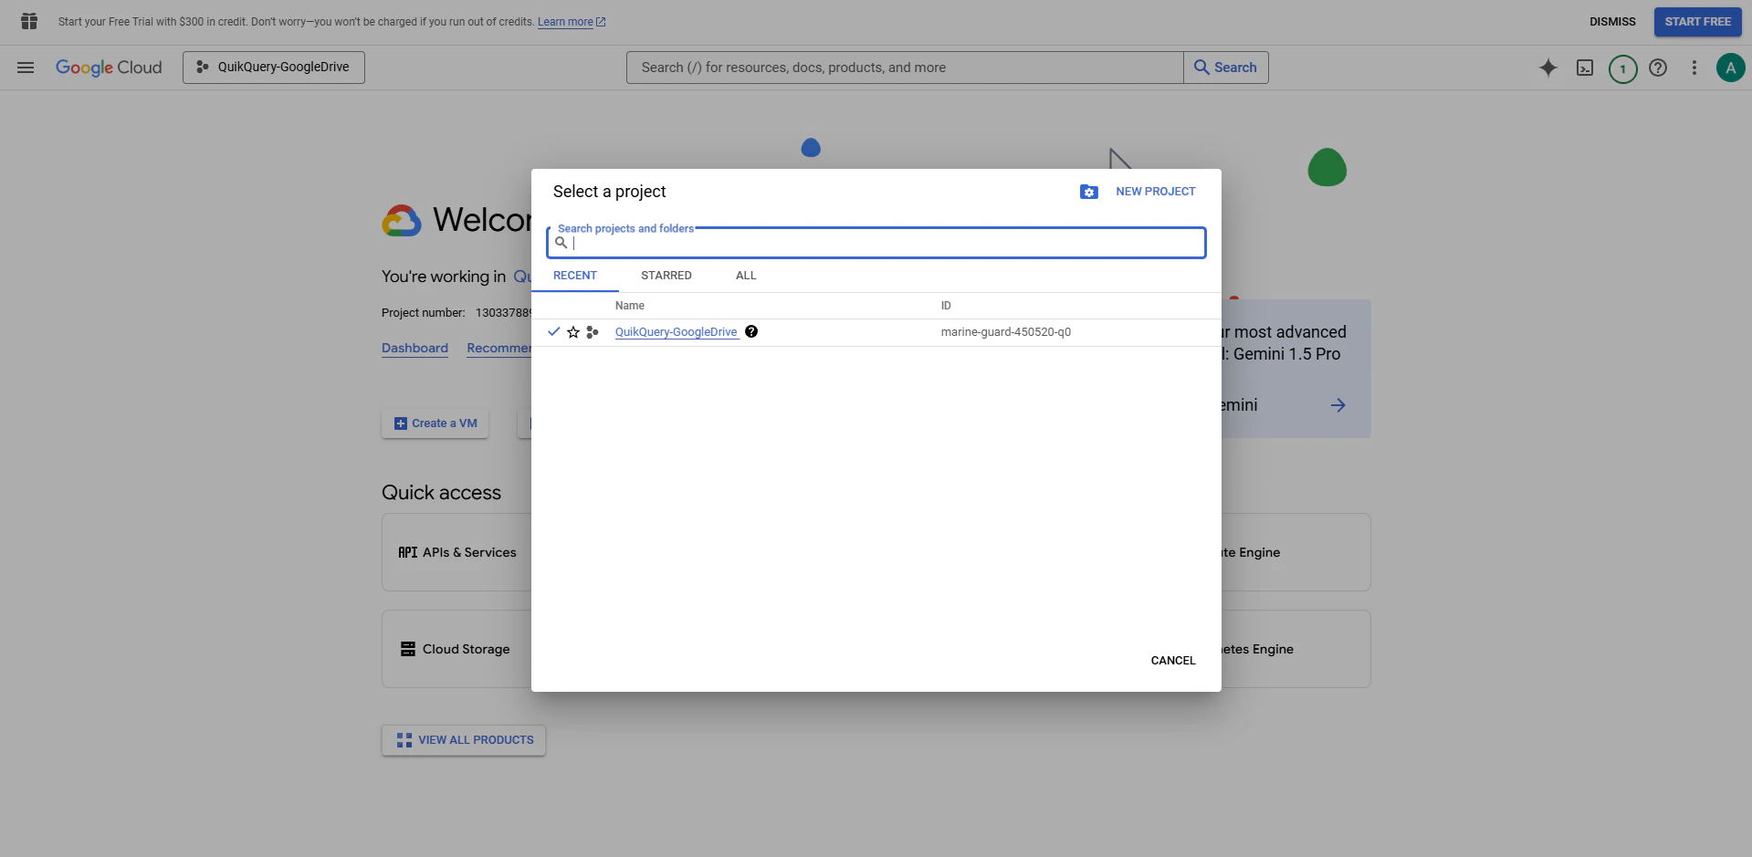Click the checkmark beside QuikQuery-GoogleDrive
Screen dimensions: 1752x857
pos(553,331)
